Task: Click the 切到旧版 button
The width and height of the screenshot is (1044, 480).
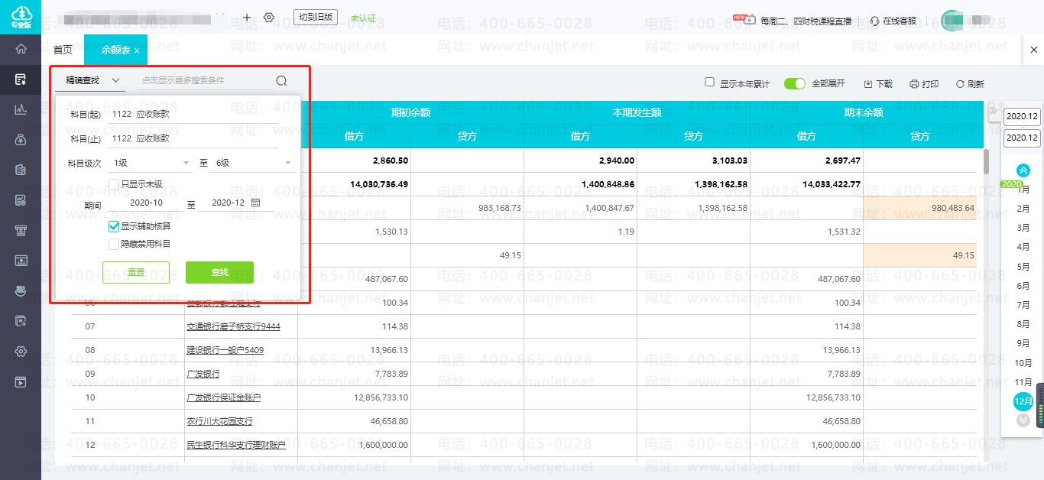Action: click(x=316, y=17)
